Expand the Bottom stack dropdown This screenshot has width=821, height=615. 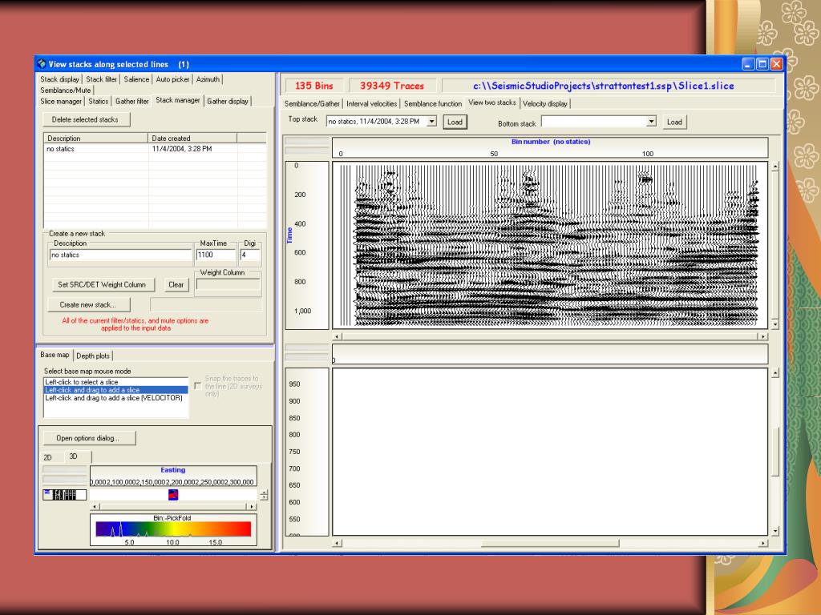(x=651, y=122)
